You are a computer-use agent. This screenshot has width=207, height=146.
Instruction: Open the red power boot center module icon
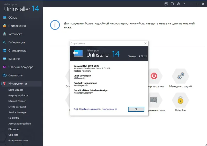pos(154,76)
